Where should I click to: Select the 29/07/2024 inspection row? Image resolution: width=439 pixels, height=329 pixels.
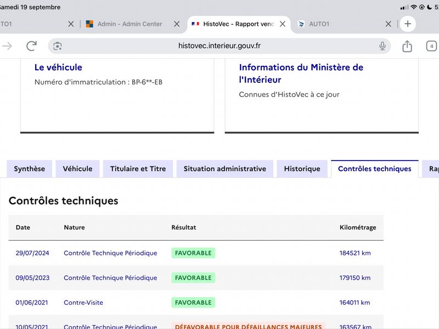(x=196, y=253)
